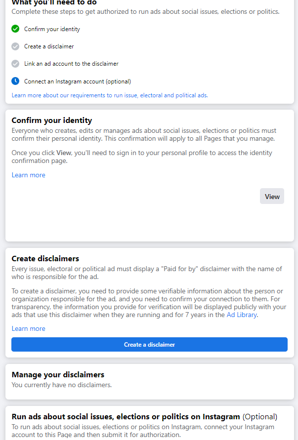Click the 'Confirm your identity' section heading
Image resolution: width=298 pixels, height=440 pixels.
click(52, 120)
